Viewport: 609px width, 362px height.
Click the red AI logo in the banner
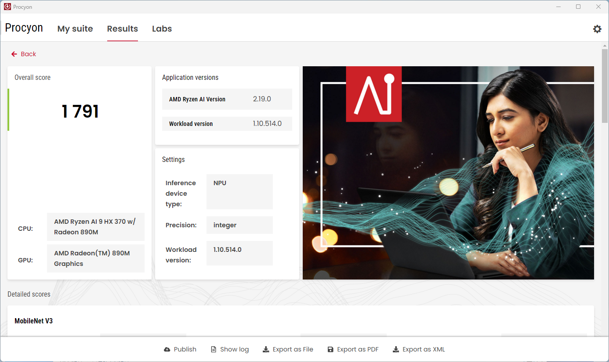tap(374, 94)
